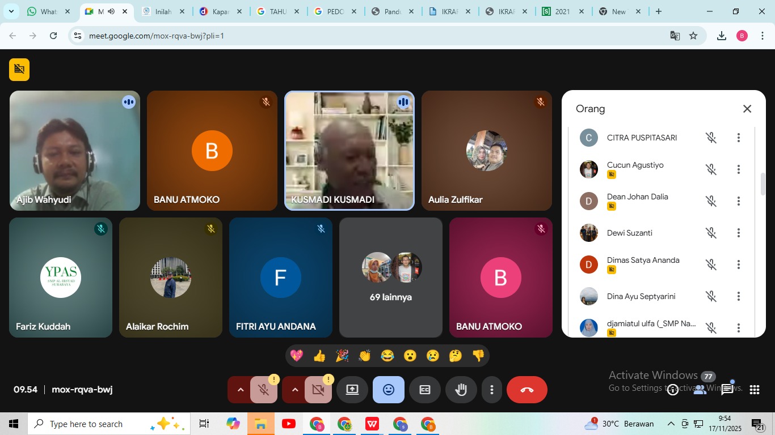Toggle the muted microphone button
The width and height of the screenshot is (775, 435).
(x=263, y=390)
